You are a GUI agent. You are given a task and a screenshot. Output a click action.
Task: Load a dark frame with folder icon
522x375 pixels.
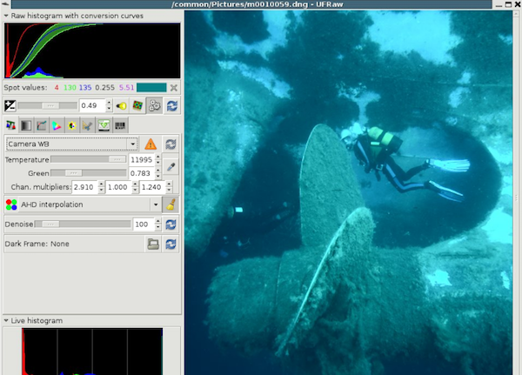(153, 244)
